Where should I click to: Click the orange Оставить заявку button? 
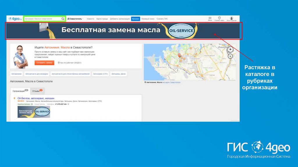point(44,63)
